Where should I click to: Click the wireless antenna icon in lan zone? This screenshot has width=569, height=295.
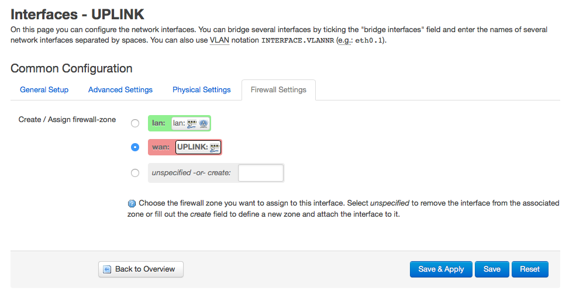[x=204, y=124]
